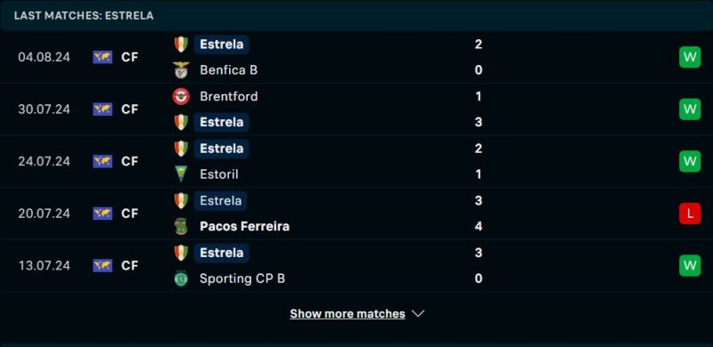The width and height of the screenshot is (713, 347).
Task: Open the Brentford team name
Action: (229, 96)
